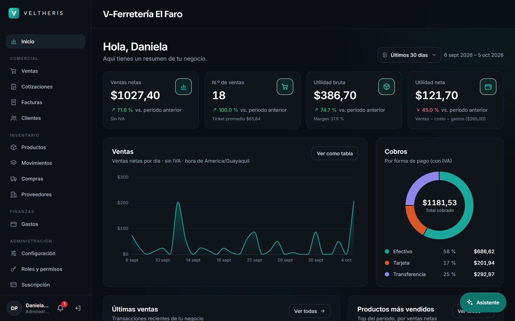The image size is (515, 321).
Task: Select Productos in sidebar
Action: pos(45,147)
